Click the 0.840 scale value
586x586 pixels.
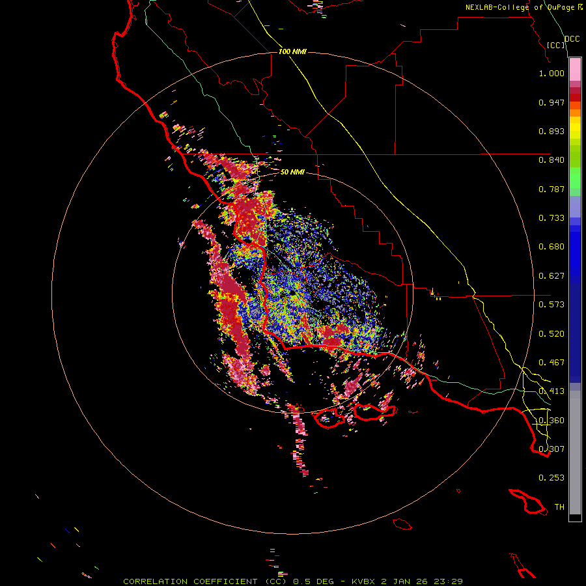click(x=551, y=160)
